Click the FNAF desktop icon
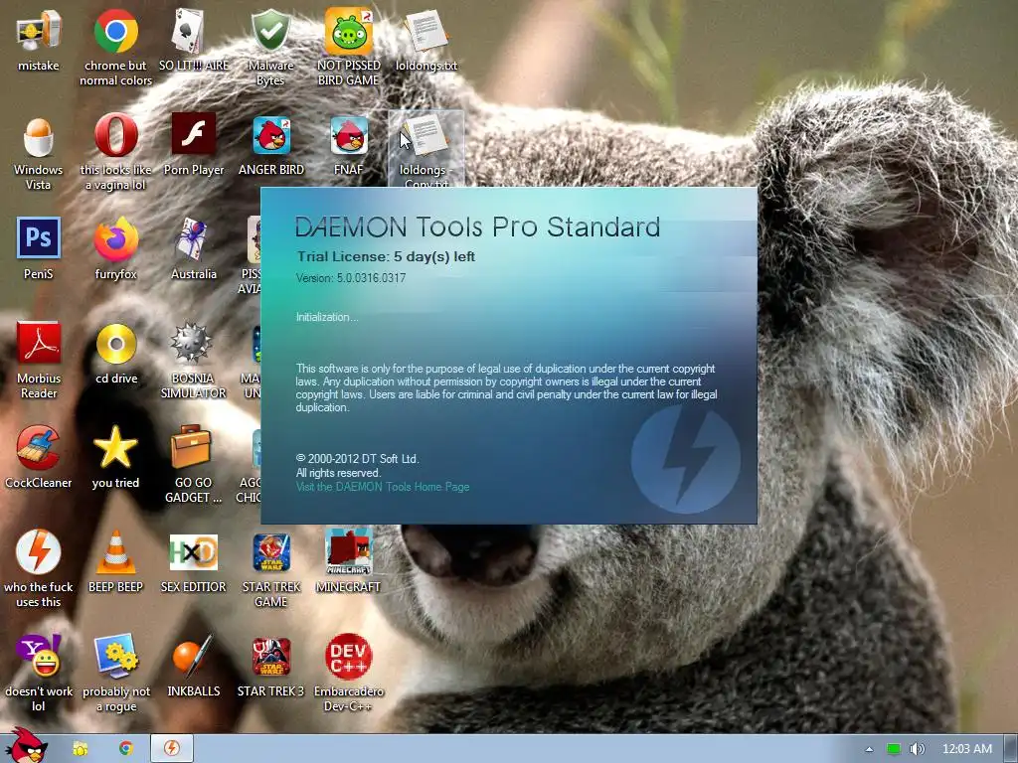 (x=349, y=135)
